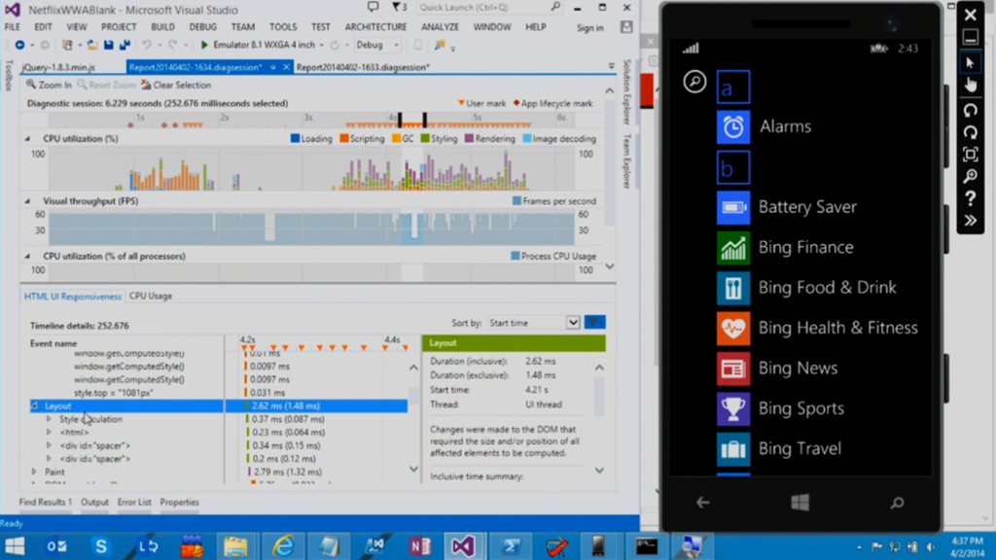Click the Save All toolbar icon
The height and width of the screenshot is (560, 996).
click(124, 45)
